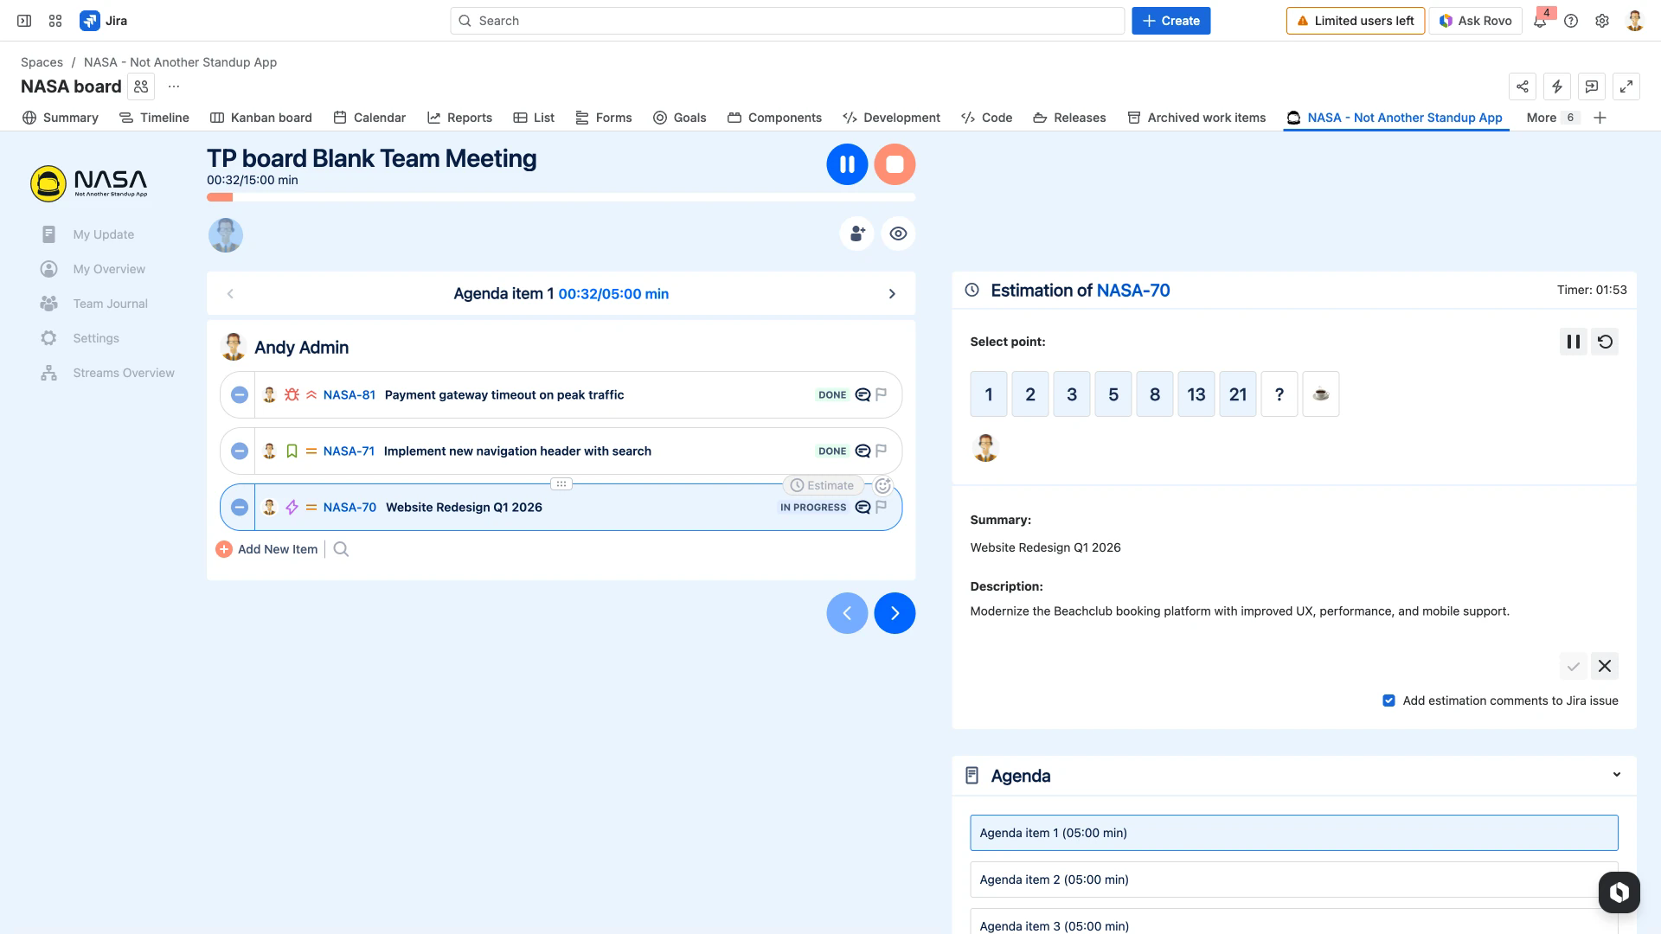The width and height of the screenshot is (1661, 934).
Task: Click the add participant icon
Action: click(856, 233)
